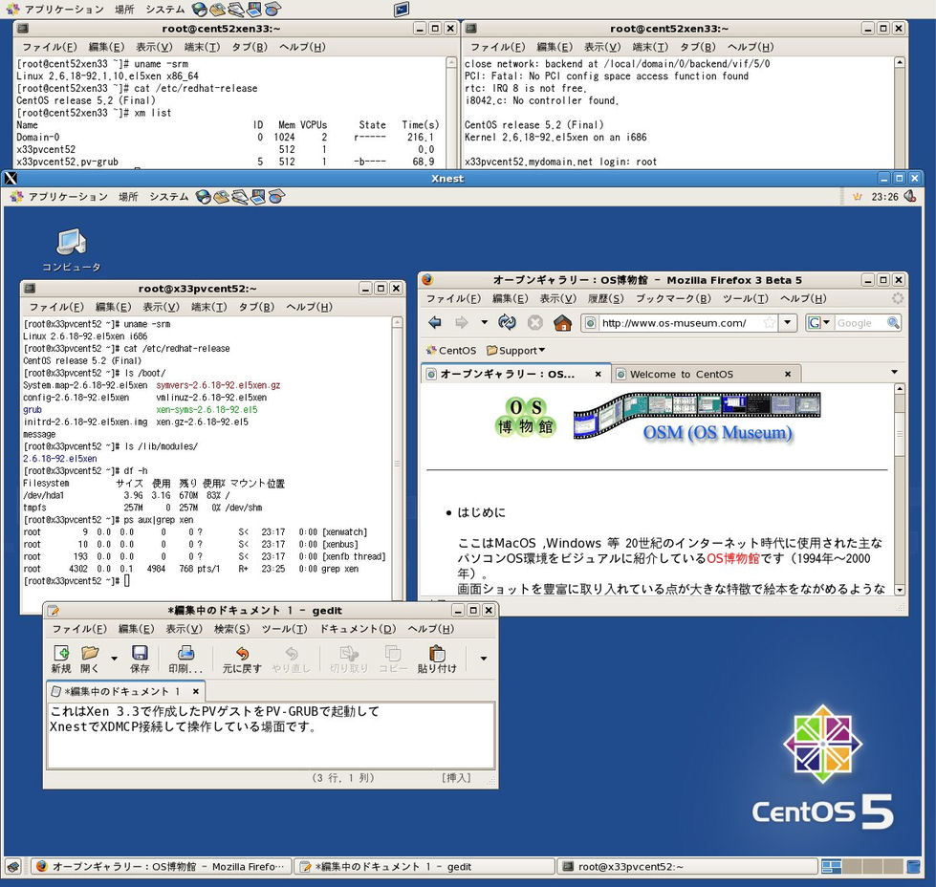Click show desktop button in bottom panel

(13, 866)
